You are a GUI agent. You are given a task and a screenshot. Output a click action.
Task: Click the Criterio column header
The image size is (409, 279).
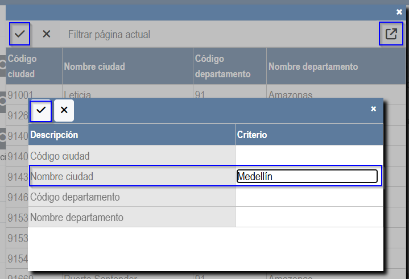click(308, 135)
